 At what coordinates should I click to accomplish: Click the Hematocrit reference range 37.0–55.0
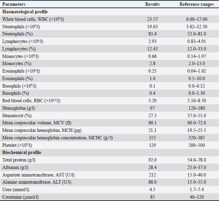pos(195,115)
